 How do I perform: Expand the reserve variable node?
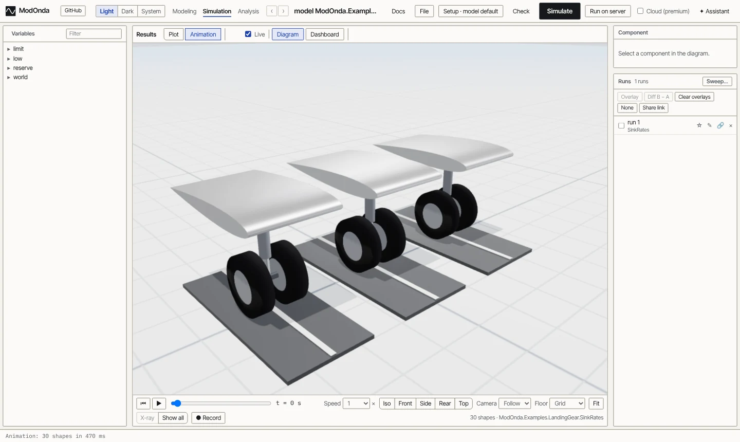pyautogui.click(x=9, y=68)
